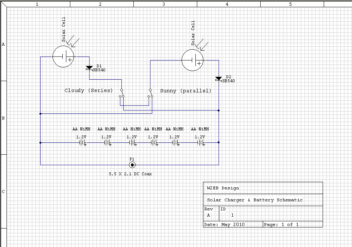Viewport: 352px width, 247px height.
Task: Click the D2 diode symbol
Action: point(219,79)
